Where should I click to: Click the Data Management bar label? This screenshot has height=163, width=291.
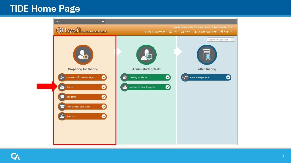(199, 78)
